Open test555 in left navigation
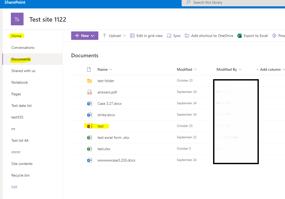Image resolution: width=285 pixels, height=199 pixels. coord(17,117)
